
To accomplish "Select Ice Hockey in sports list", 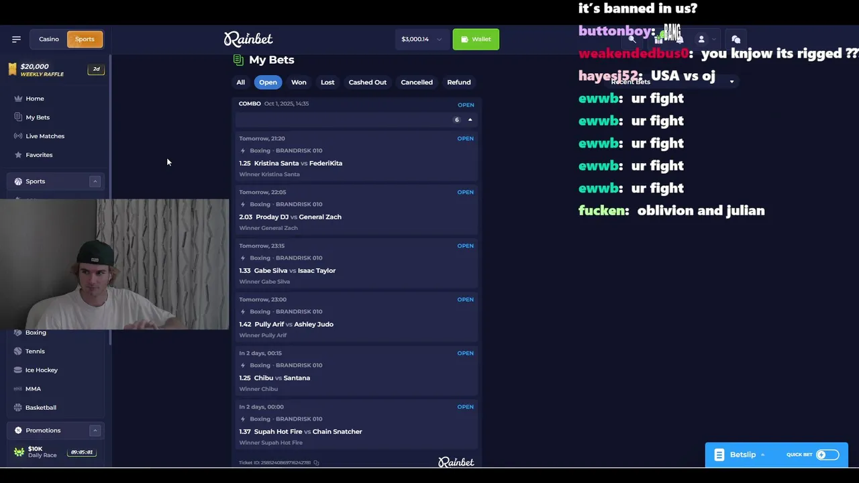I will (42, 370).
